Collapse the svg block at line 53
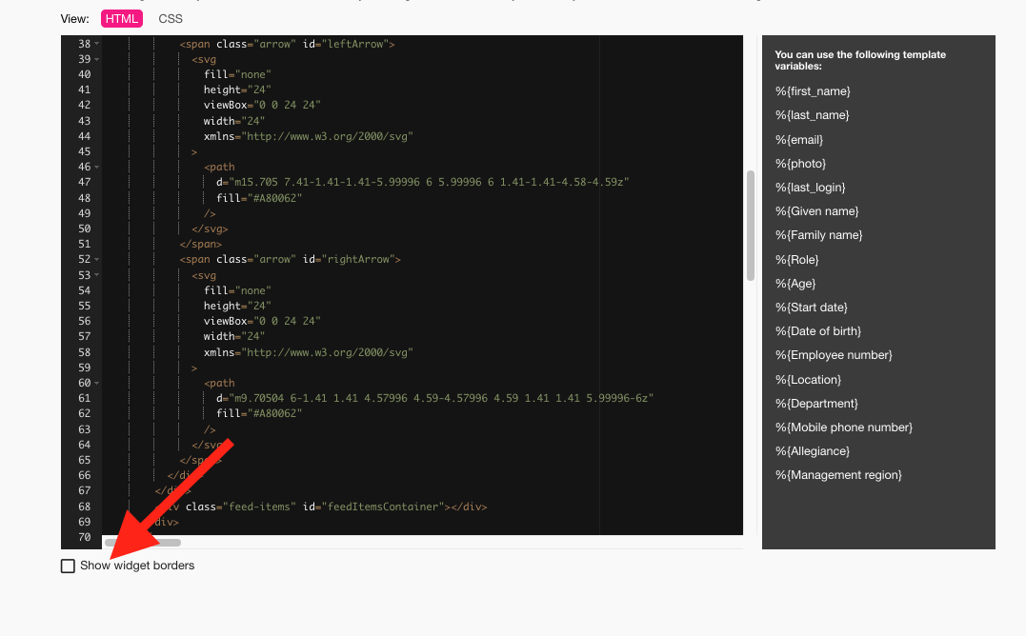This screenshot has width=1026, height=636. click(x=97, y=275)
